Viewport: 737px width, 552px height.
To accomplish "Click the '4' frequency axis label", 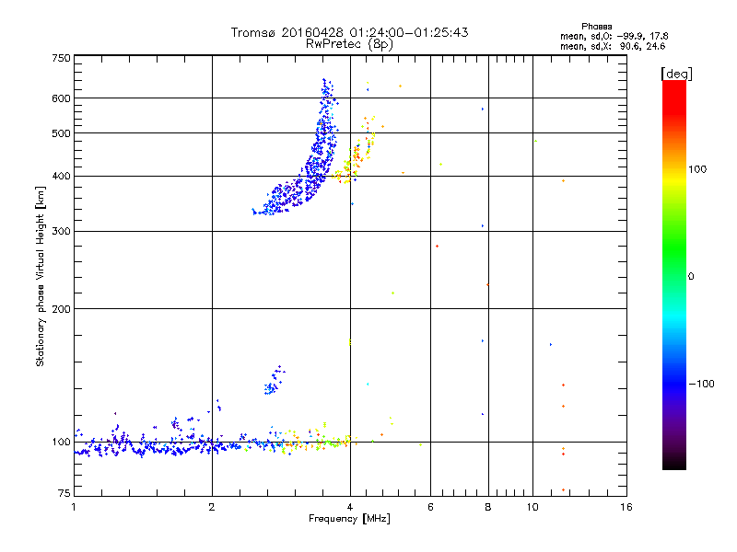I will [350, 507].
